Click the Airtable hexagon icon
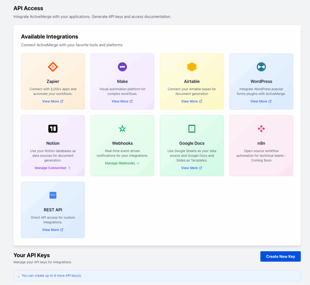This screenshot has width=310, height=285. coord(192,67)
